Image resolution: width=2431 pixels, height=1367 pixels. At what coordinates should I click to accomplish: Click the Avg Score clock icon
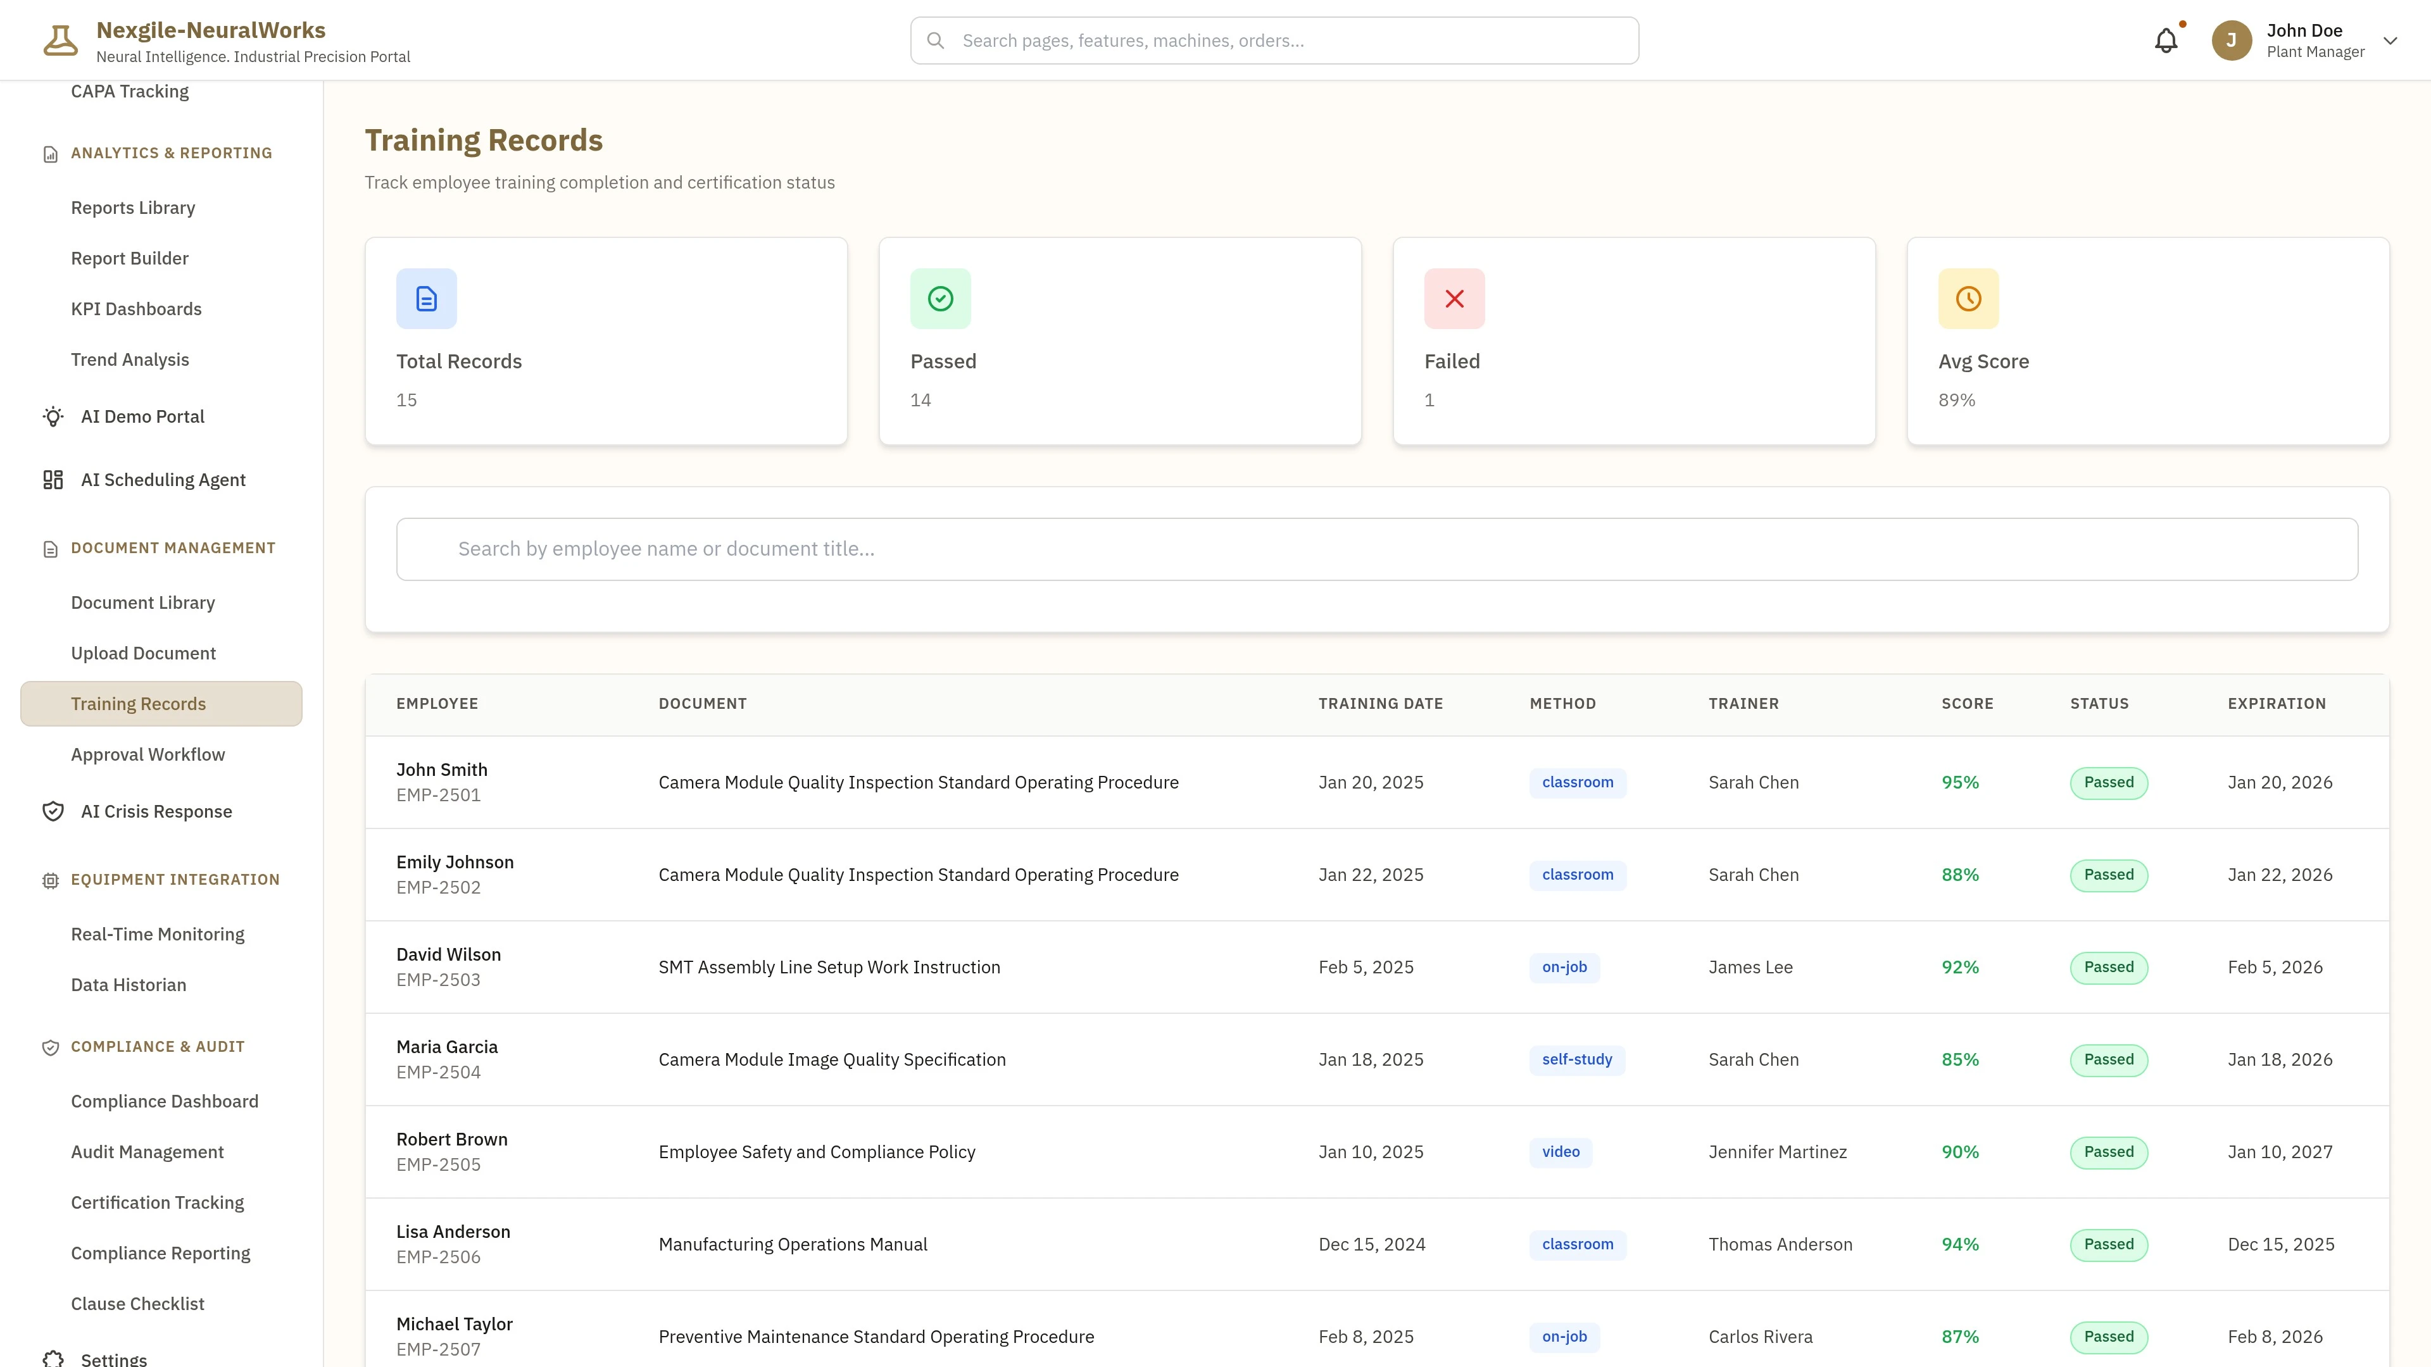[1968, 298]
